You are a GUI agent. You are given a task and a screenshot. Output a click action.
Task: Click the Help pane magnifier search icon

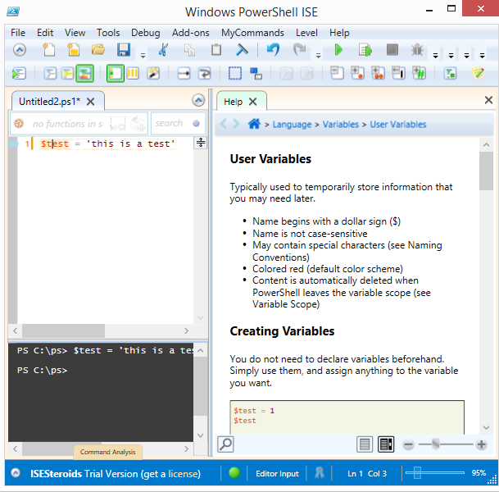225,444
